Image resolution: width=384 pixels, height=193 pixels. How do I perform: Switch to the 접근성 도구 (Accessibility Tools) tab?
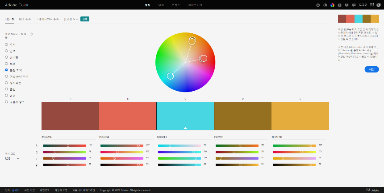coord(71,19)
